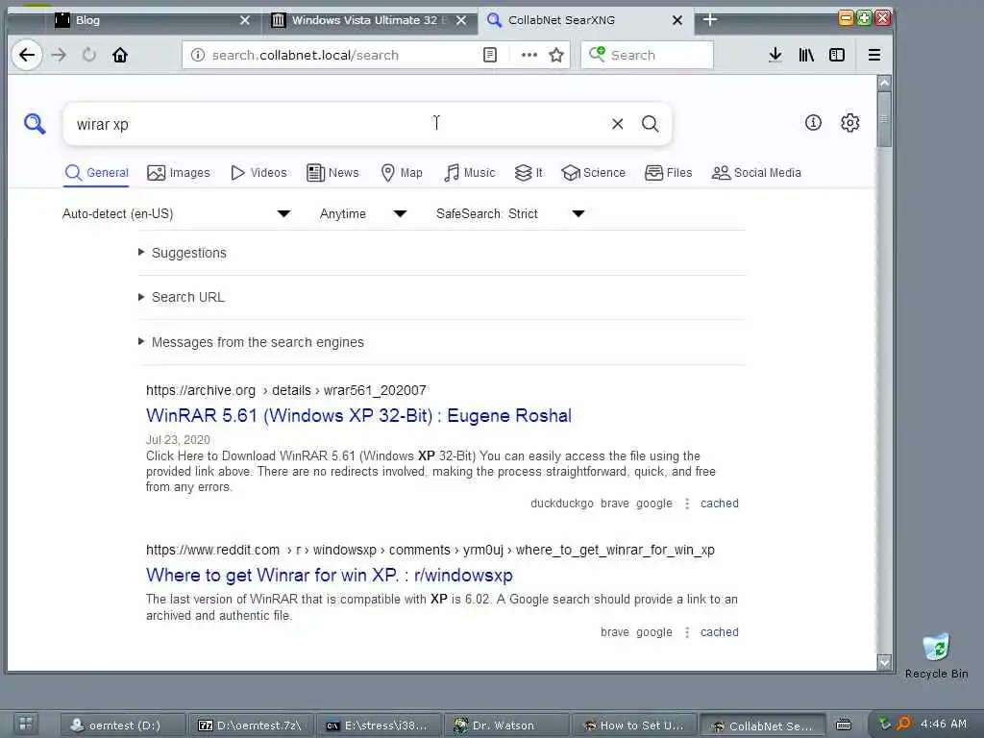Open D:\oemtest.7z taskbar window

251,726
